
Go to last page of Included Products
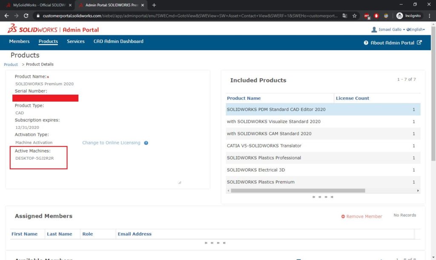tap(332, 197)
